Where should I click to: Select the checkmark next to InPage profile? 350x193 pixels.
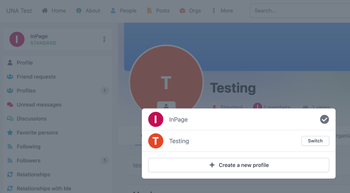click(x=324, y=119)
